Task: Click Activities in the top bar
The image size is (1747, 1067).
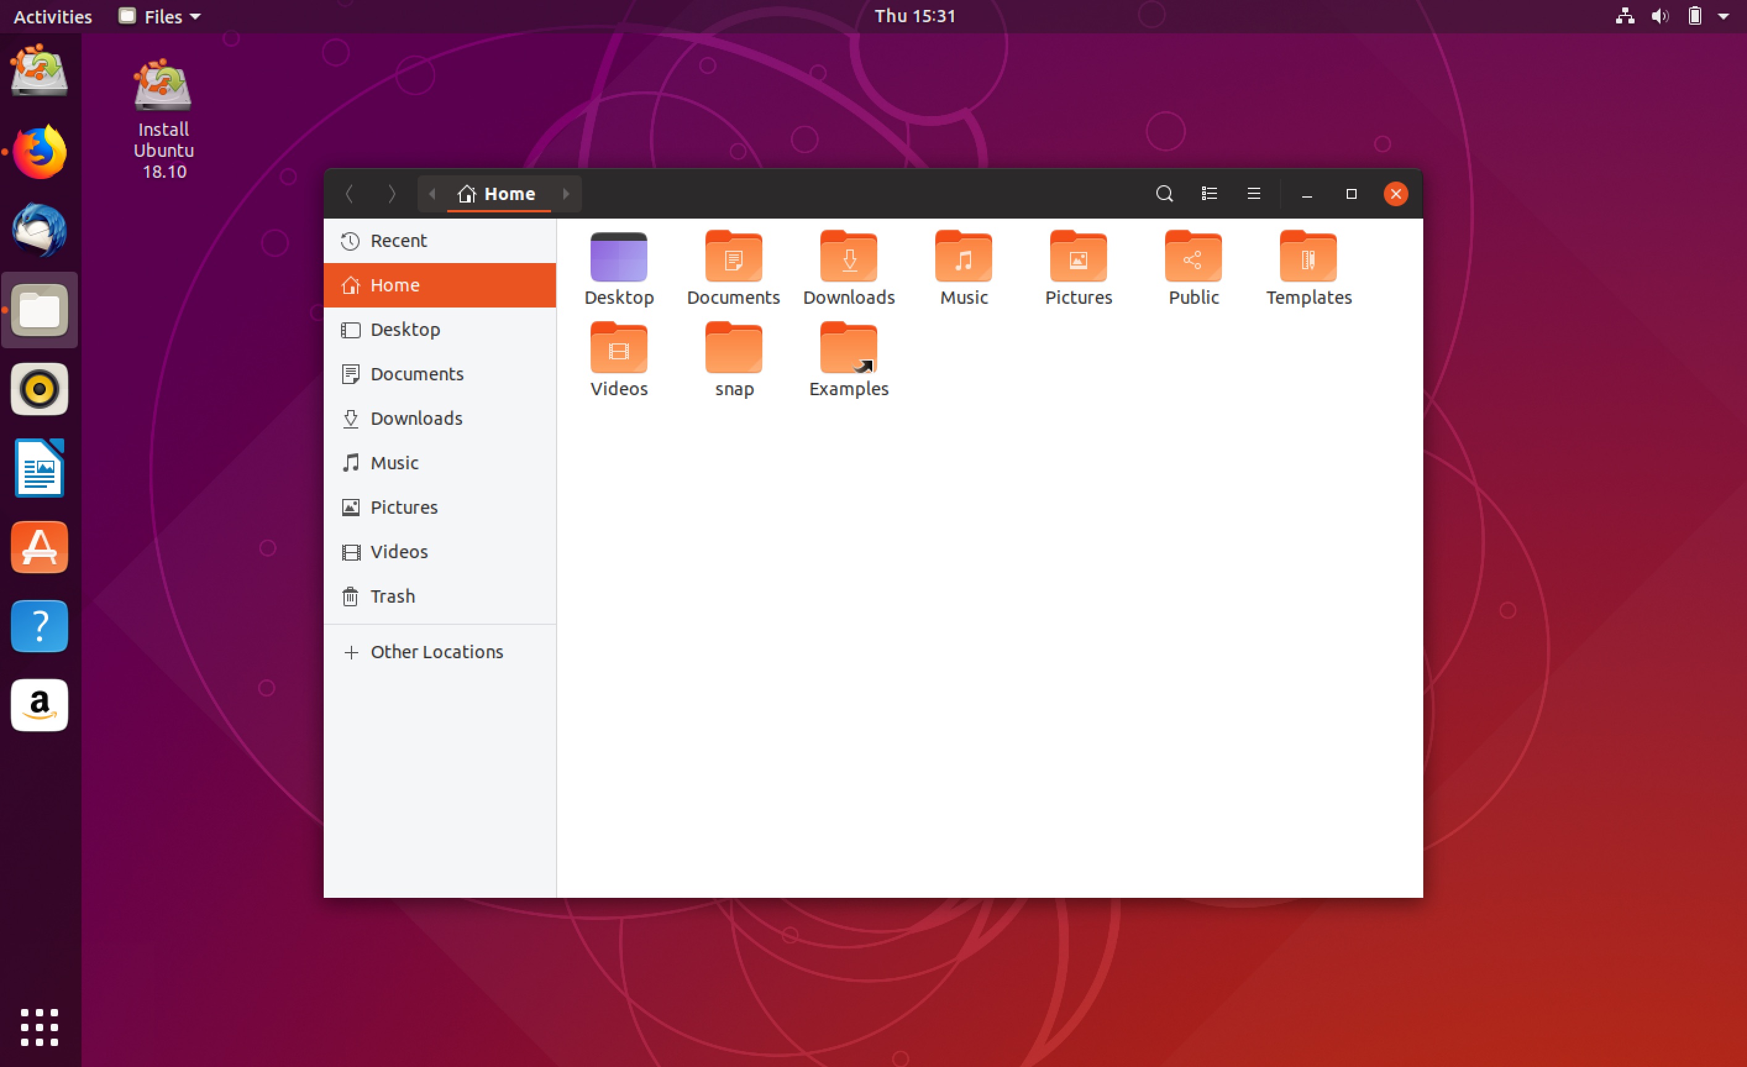Action: click(x=52, y=15)
